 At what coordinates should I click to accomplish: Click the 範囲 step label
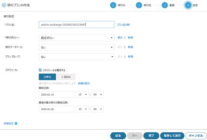point(172,5)
